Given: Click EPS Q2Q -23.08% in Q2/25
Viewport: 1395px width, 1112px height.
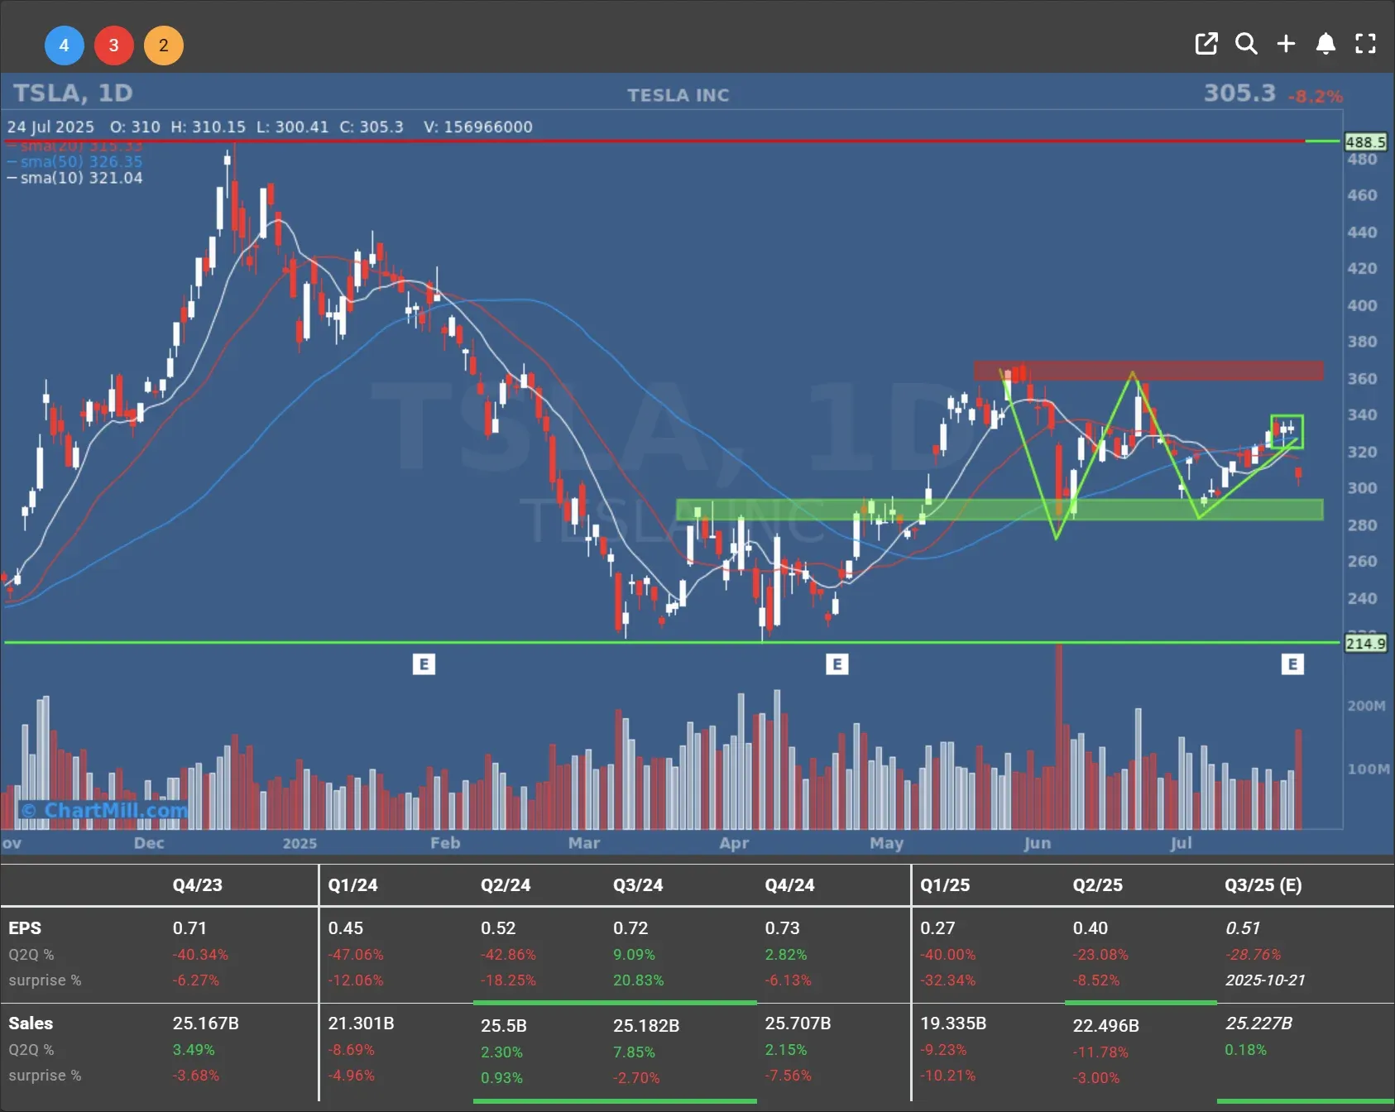Looking at the screenshot, I should point(1101,955).
